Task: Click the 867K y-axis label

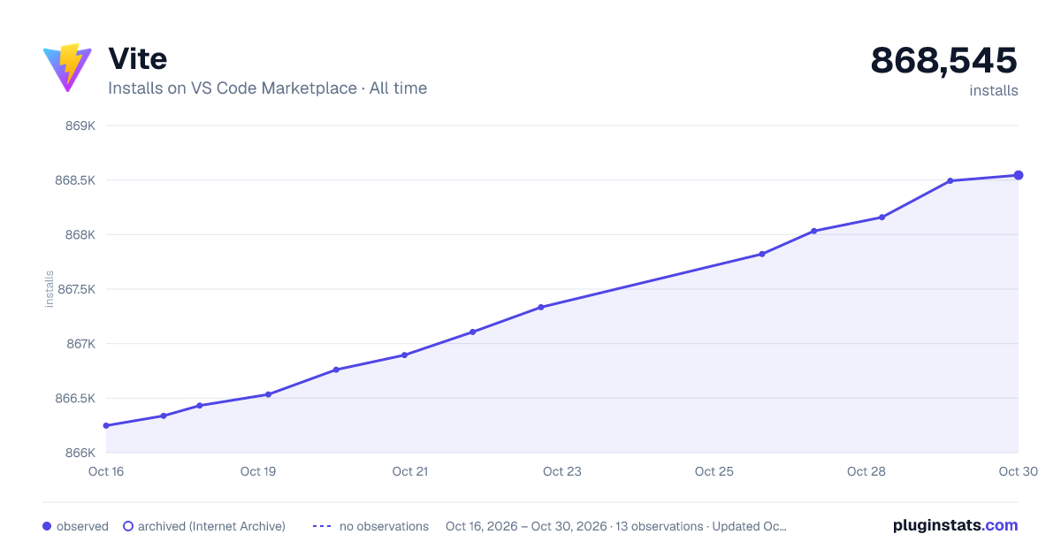Action: [80, 344]
